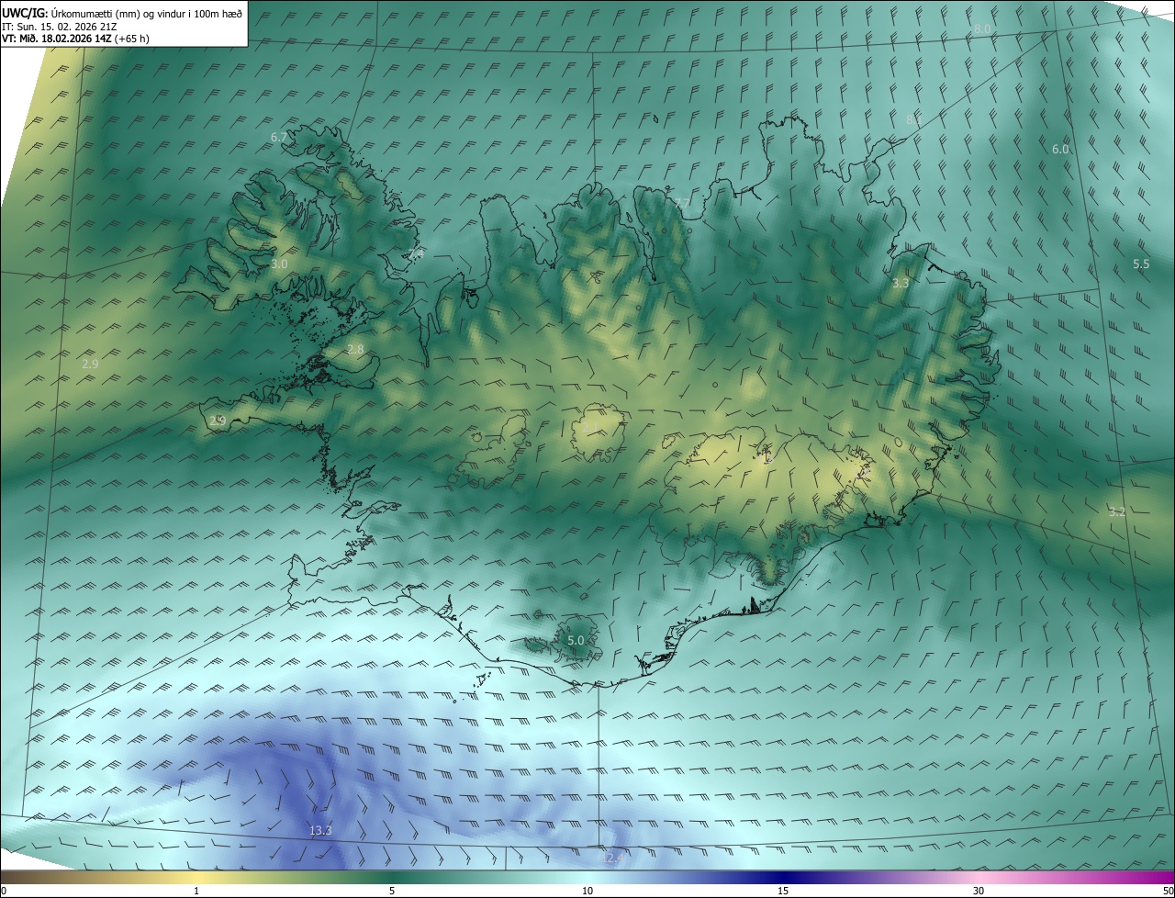Click the 10 tick on the color scale
The image size is (1175, 898).
click(x=587, y=891)
